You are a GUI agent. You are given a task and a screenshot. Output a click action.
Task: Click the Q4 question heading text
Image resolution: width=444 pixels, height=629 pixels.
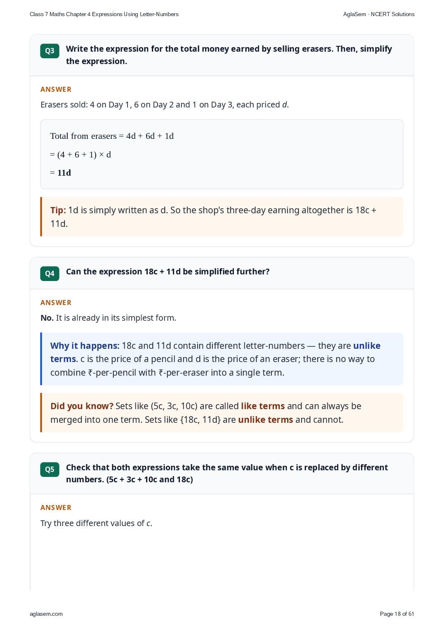point(168,272)
